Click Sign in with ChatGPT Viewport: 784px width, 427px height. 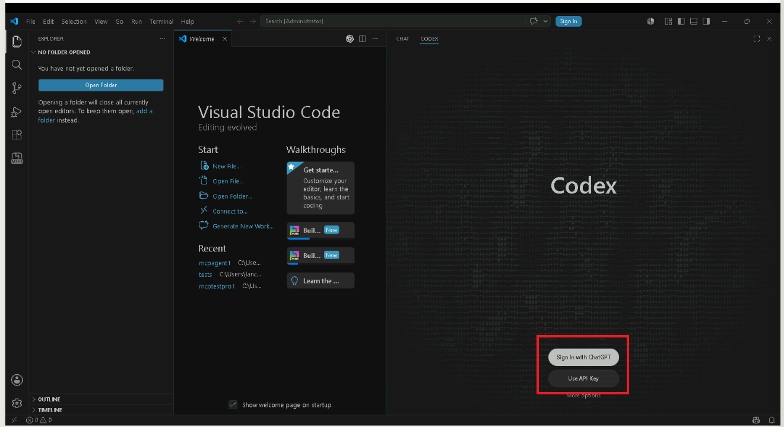pyautogui.click(x=583, y=357)
